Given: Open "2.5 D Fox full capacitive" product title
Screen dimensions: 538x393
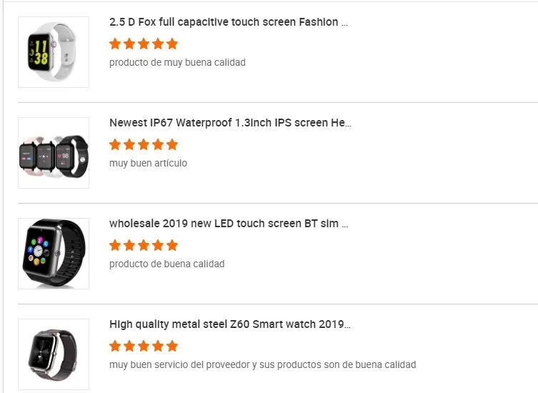Looking at the screenshot, I should (229, 22).
